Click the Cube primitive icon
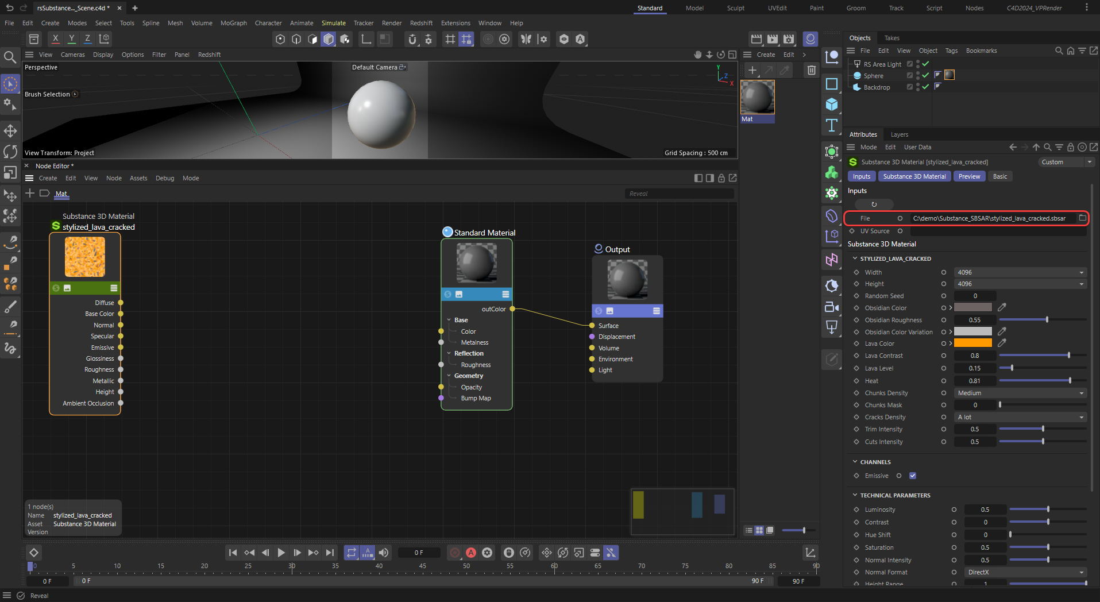 (831, 105)
